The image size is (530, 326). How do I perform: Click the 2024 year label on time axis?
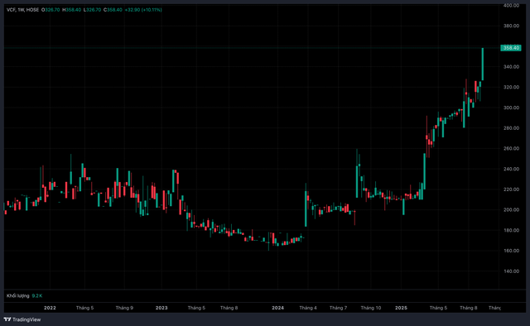point(278,308)
